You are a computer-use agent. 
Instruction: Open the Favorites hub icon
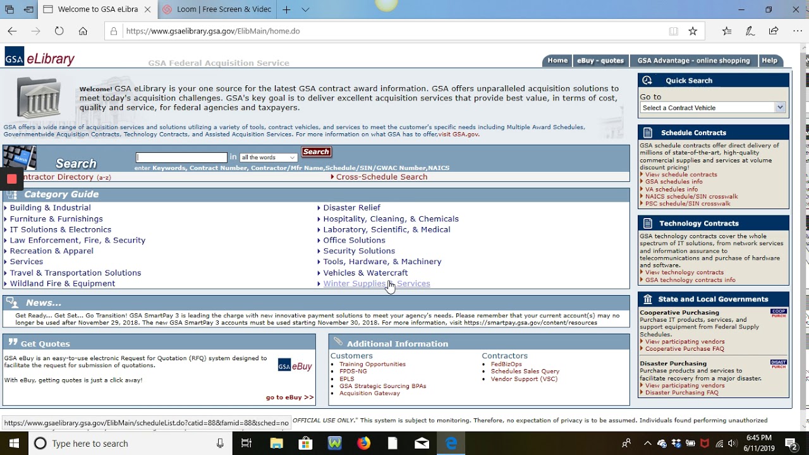click(727, 31)
